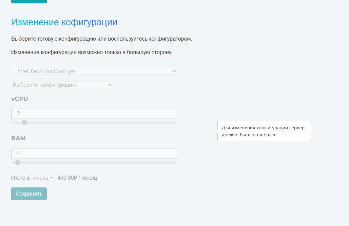
Task: Click the RAM label
Action: [18, 138]
